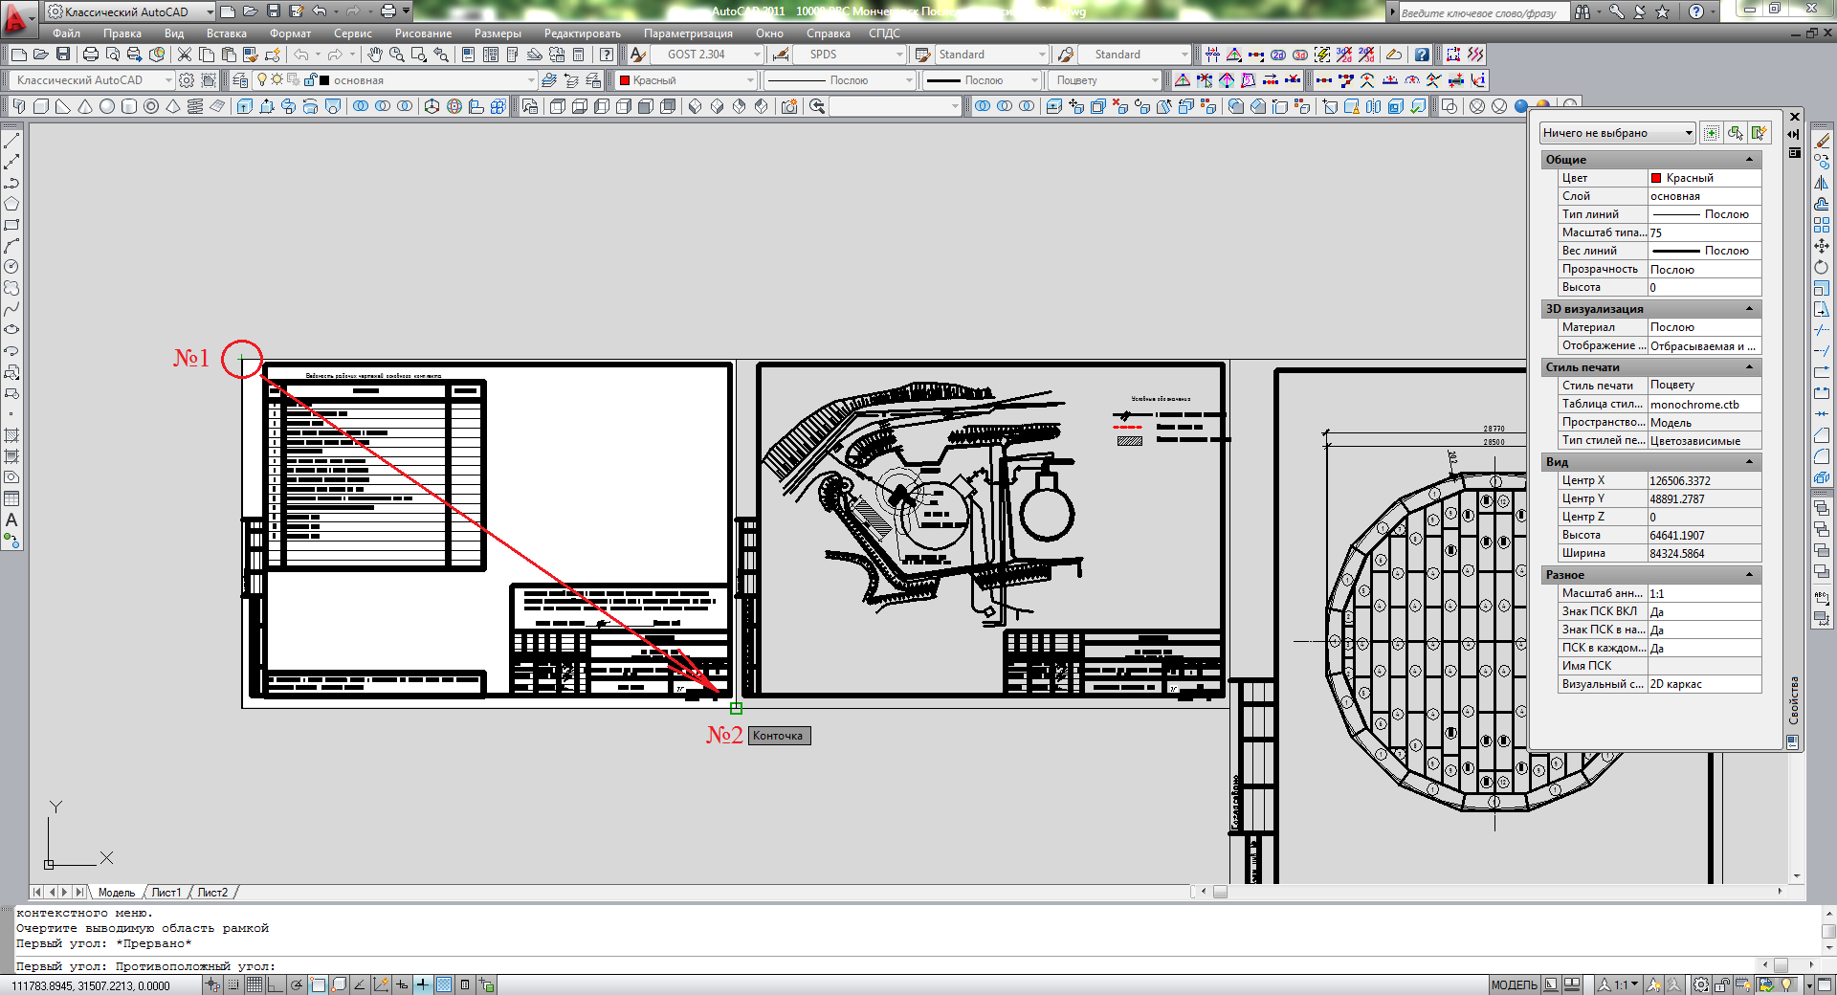Toggle layer on/off light bulb for основная
Screen dimensions: 1837x995
262,80
